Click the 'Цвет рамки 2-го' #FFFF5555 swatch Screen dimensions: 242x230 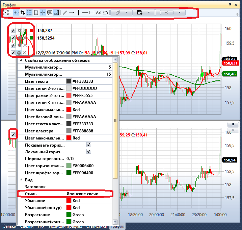69,95
